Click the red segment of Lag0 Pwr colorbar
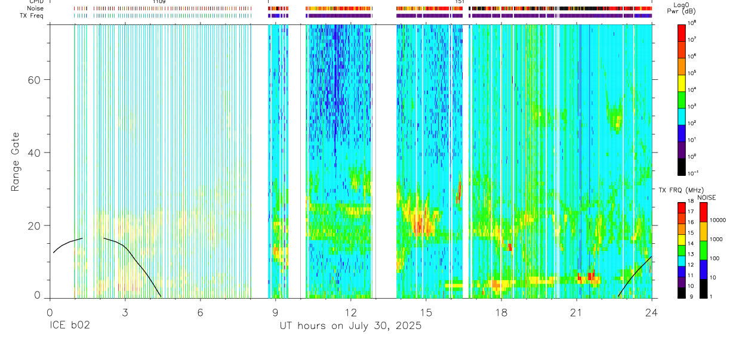 click(681, 33)
